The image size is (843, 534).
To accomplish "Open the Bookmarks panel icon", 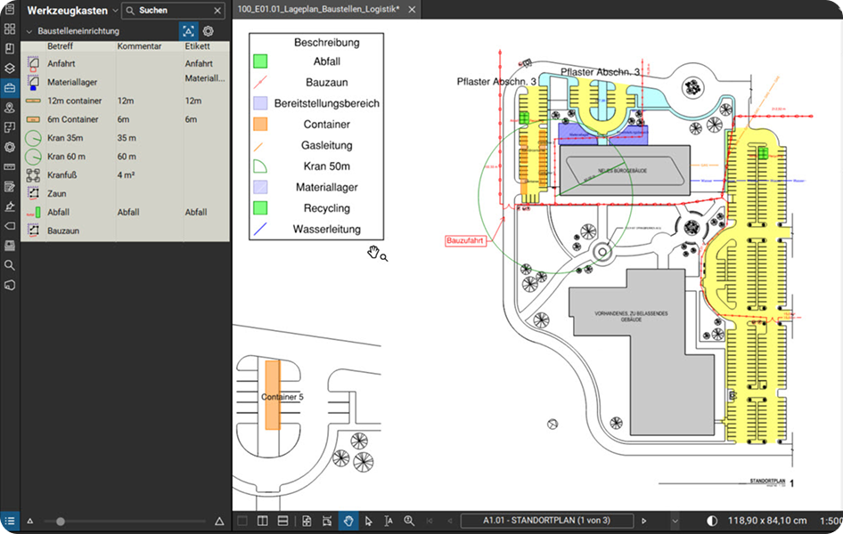I will click(10, 49).
